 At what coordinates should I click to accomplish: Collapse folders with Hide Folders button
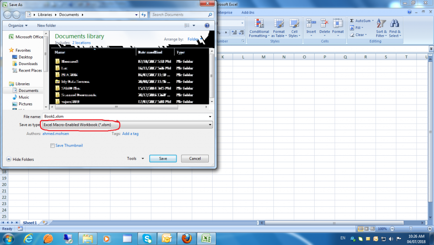point(20,160)
